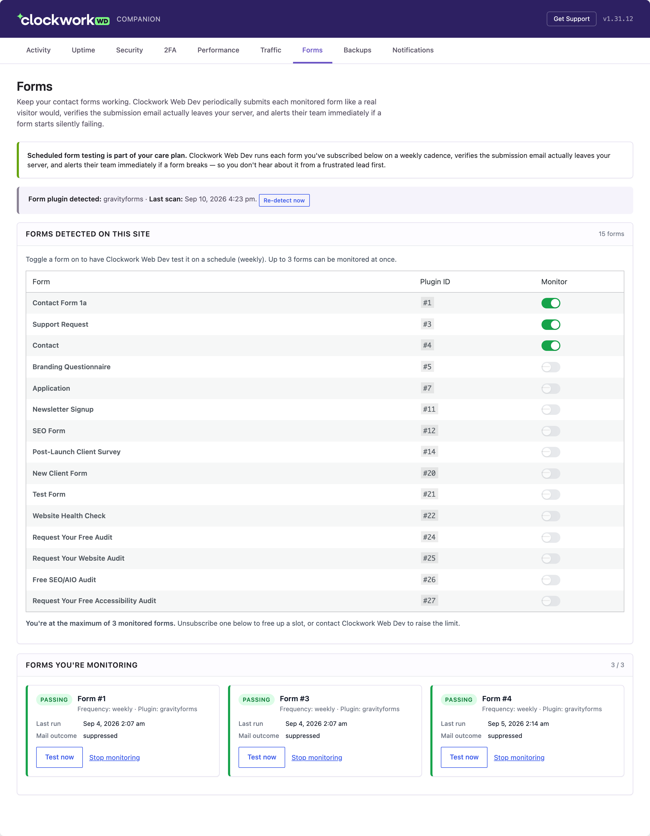Turn on Free SEO/AIO Audit monitor

[x=550, y=580]
